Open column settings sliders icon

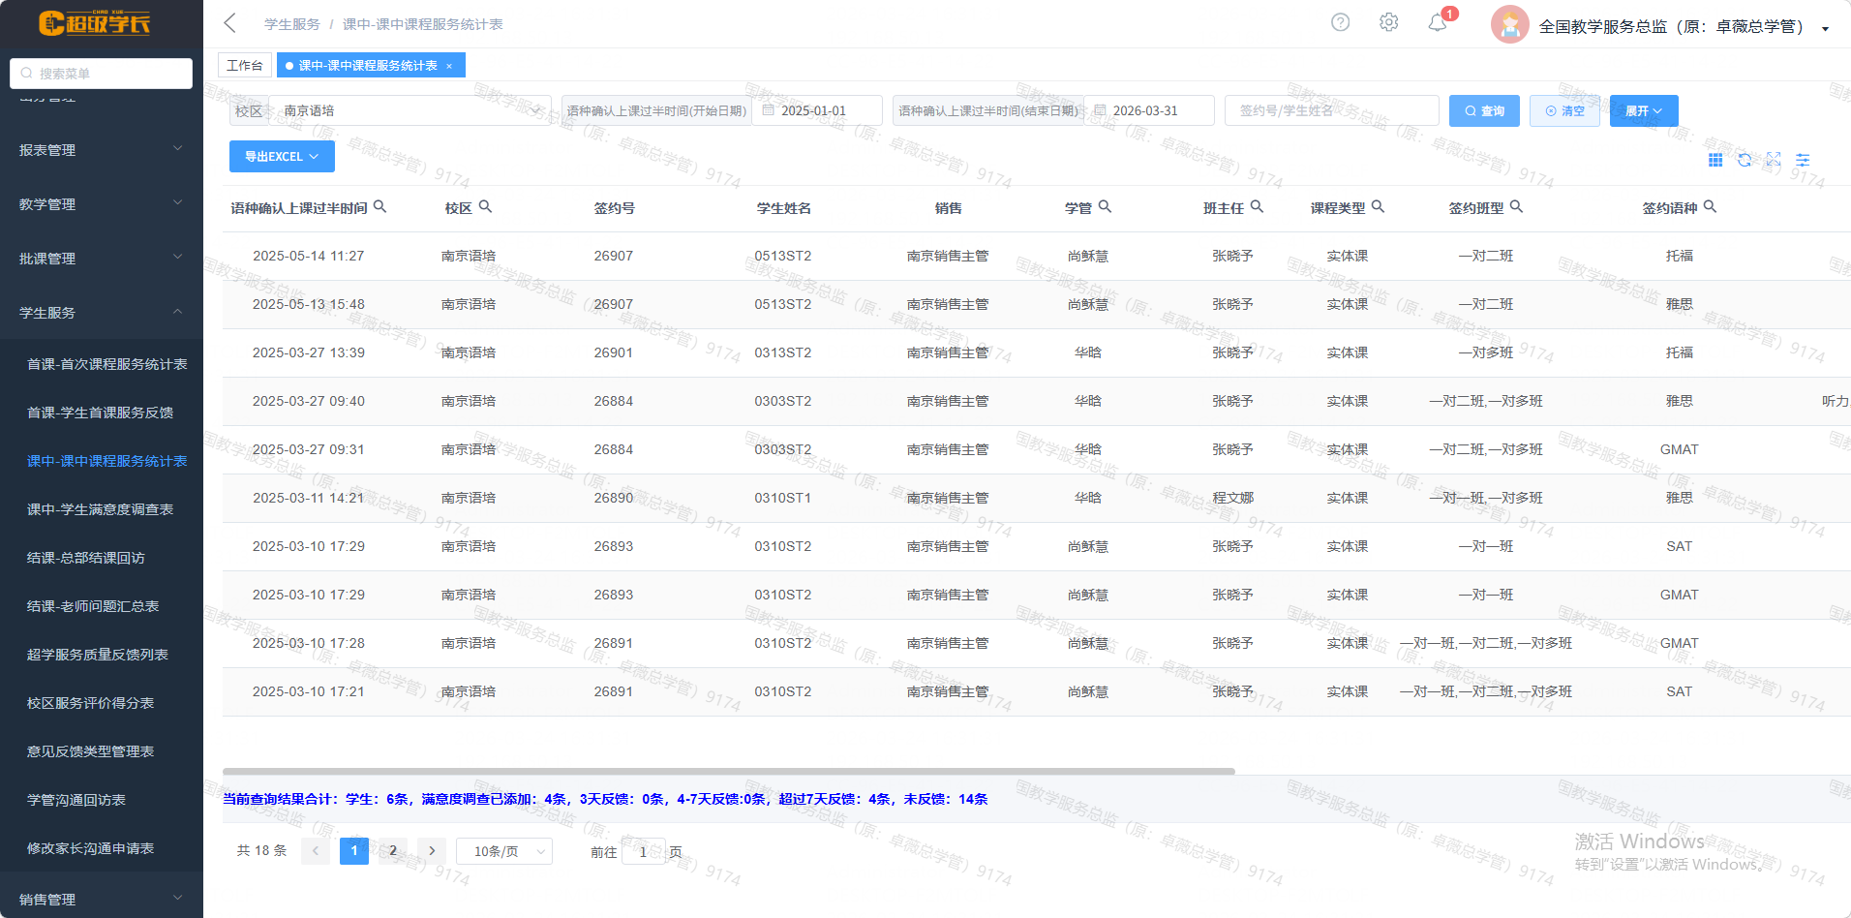click(1803, 160)
